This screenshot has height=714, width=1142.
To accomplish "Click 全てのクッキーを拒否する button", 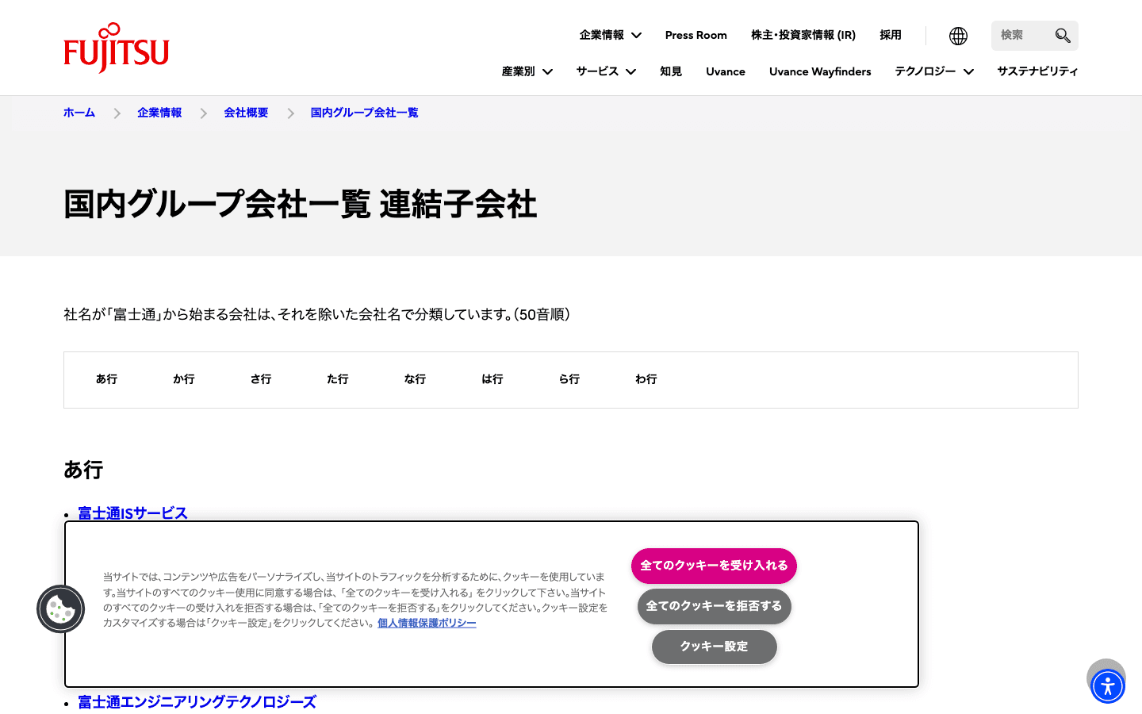I will pyautogui.click(x=714, y=606).
